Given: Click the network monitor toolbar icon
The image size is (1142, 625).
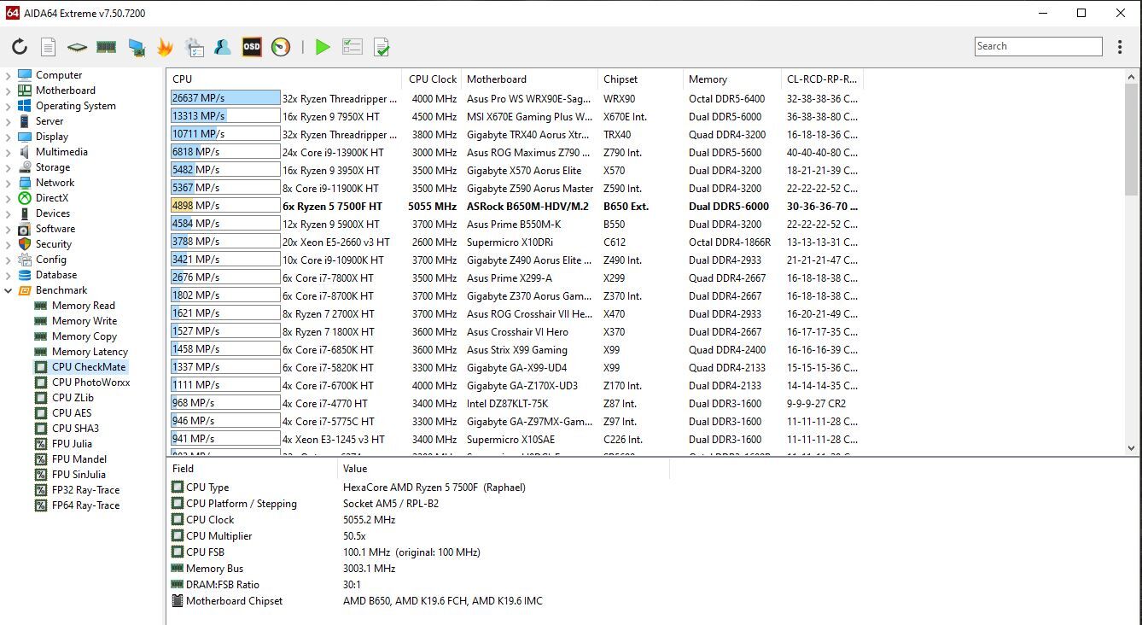Looking at the screenshot, I should pos(136,48).
